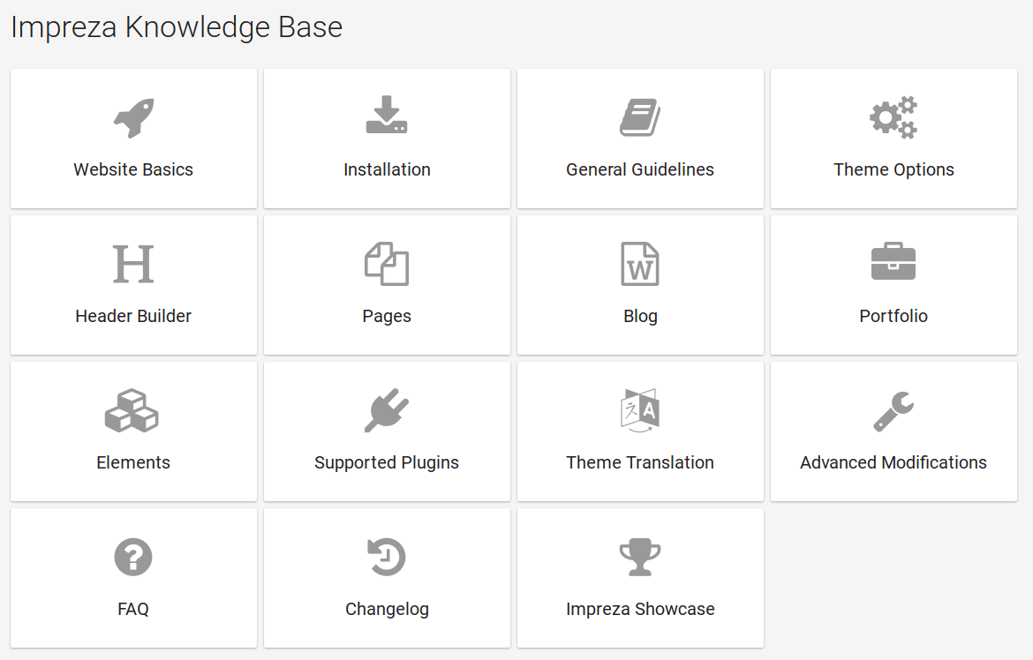Click the briefcase icon for Portfolio

pyautogui.click(x=894, y=261)
